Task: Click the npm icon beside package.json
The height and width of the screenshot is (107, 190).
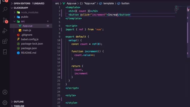Action: pos(18,48)
